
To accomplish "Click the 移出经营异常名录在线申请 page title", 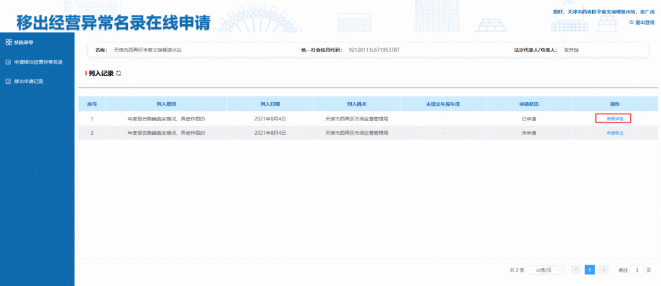I will point(113,23).
